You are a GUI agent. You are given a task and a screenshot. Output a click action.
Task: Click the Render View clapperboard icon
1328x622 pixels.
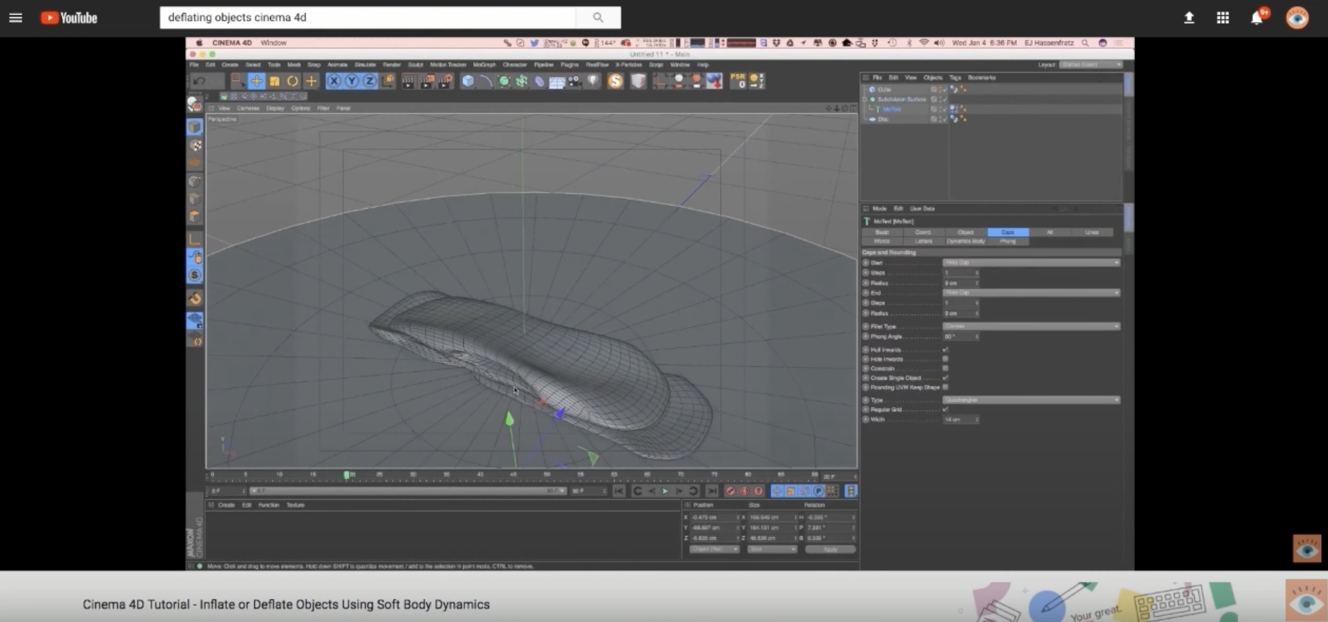coord(408,81)
